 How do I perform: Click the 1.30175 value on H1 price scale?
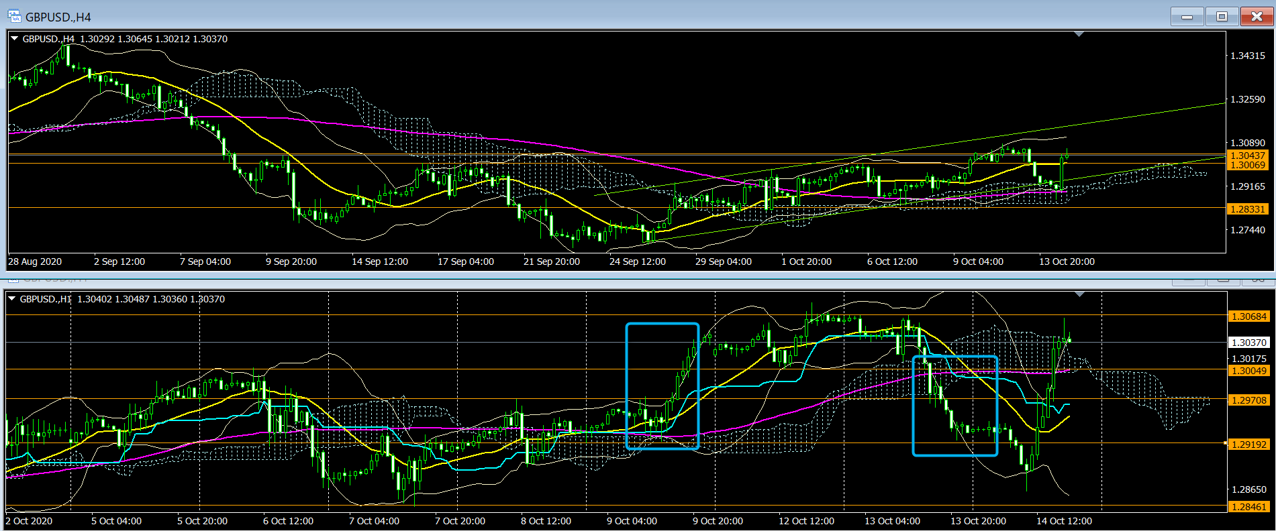1249,359
